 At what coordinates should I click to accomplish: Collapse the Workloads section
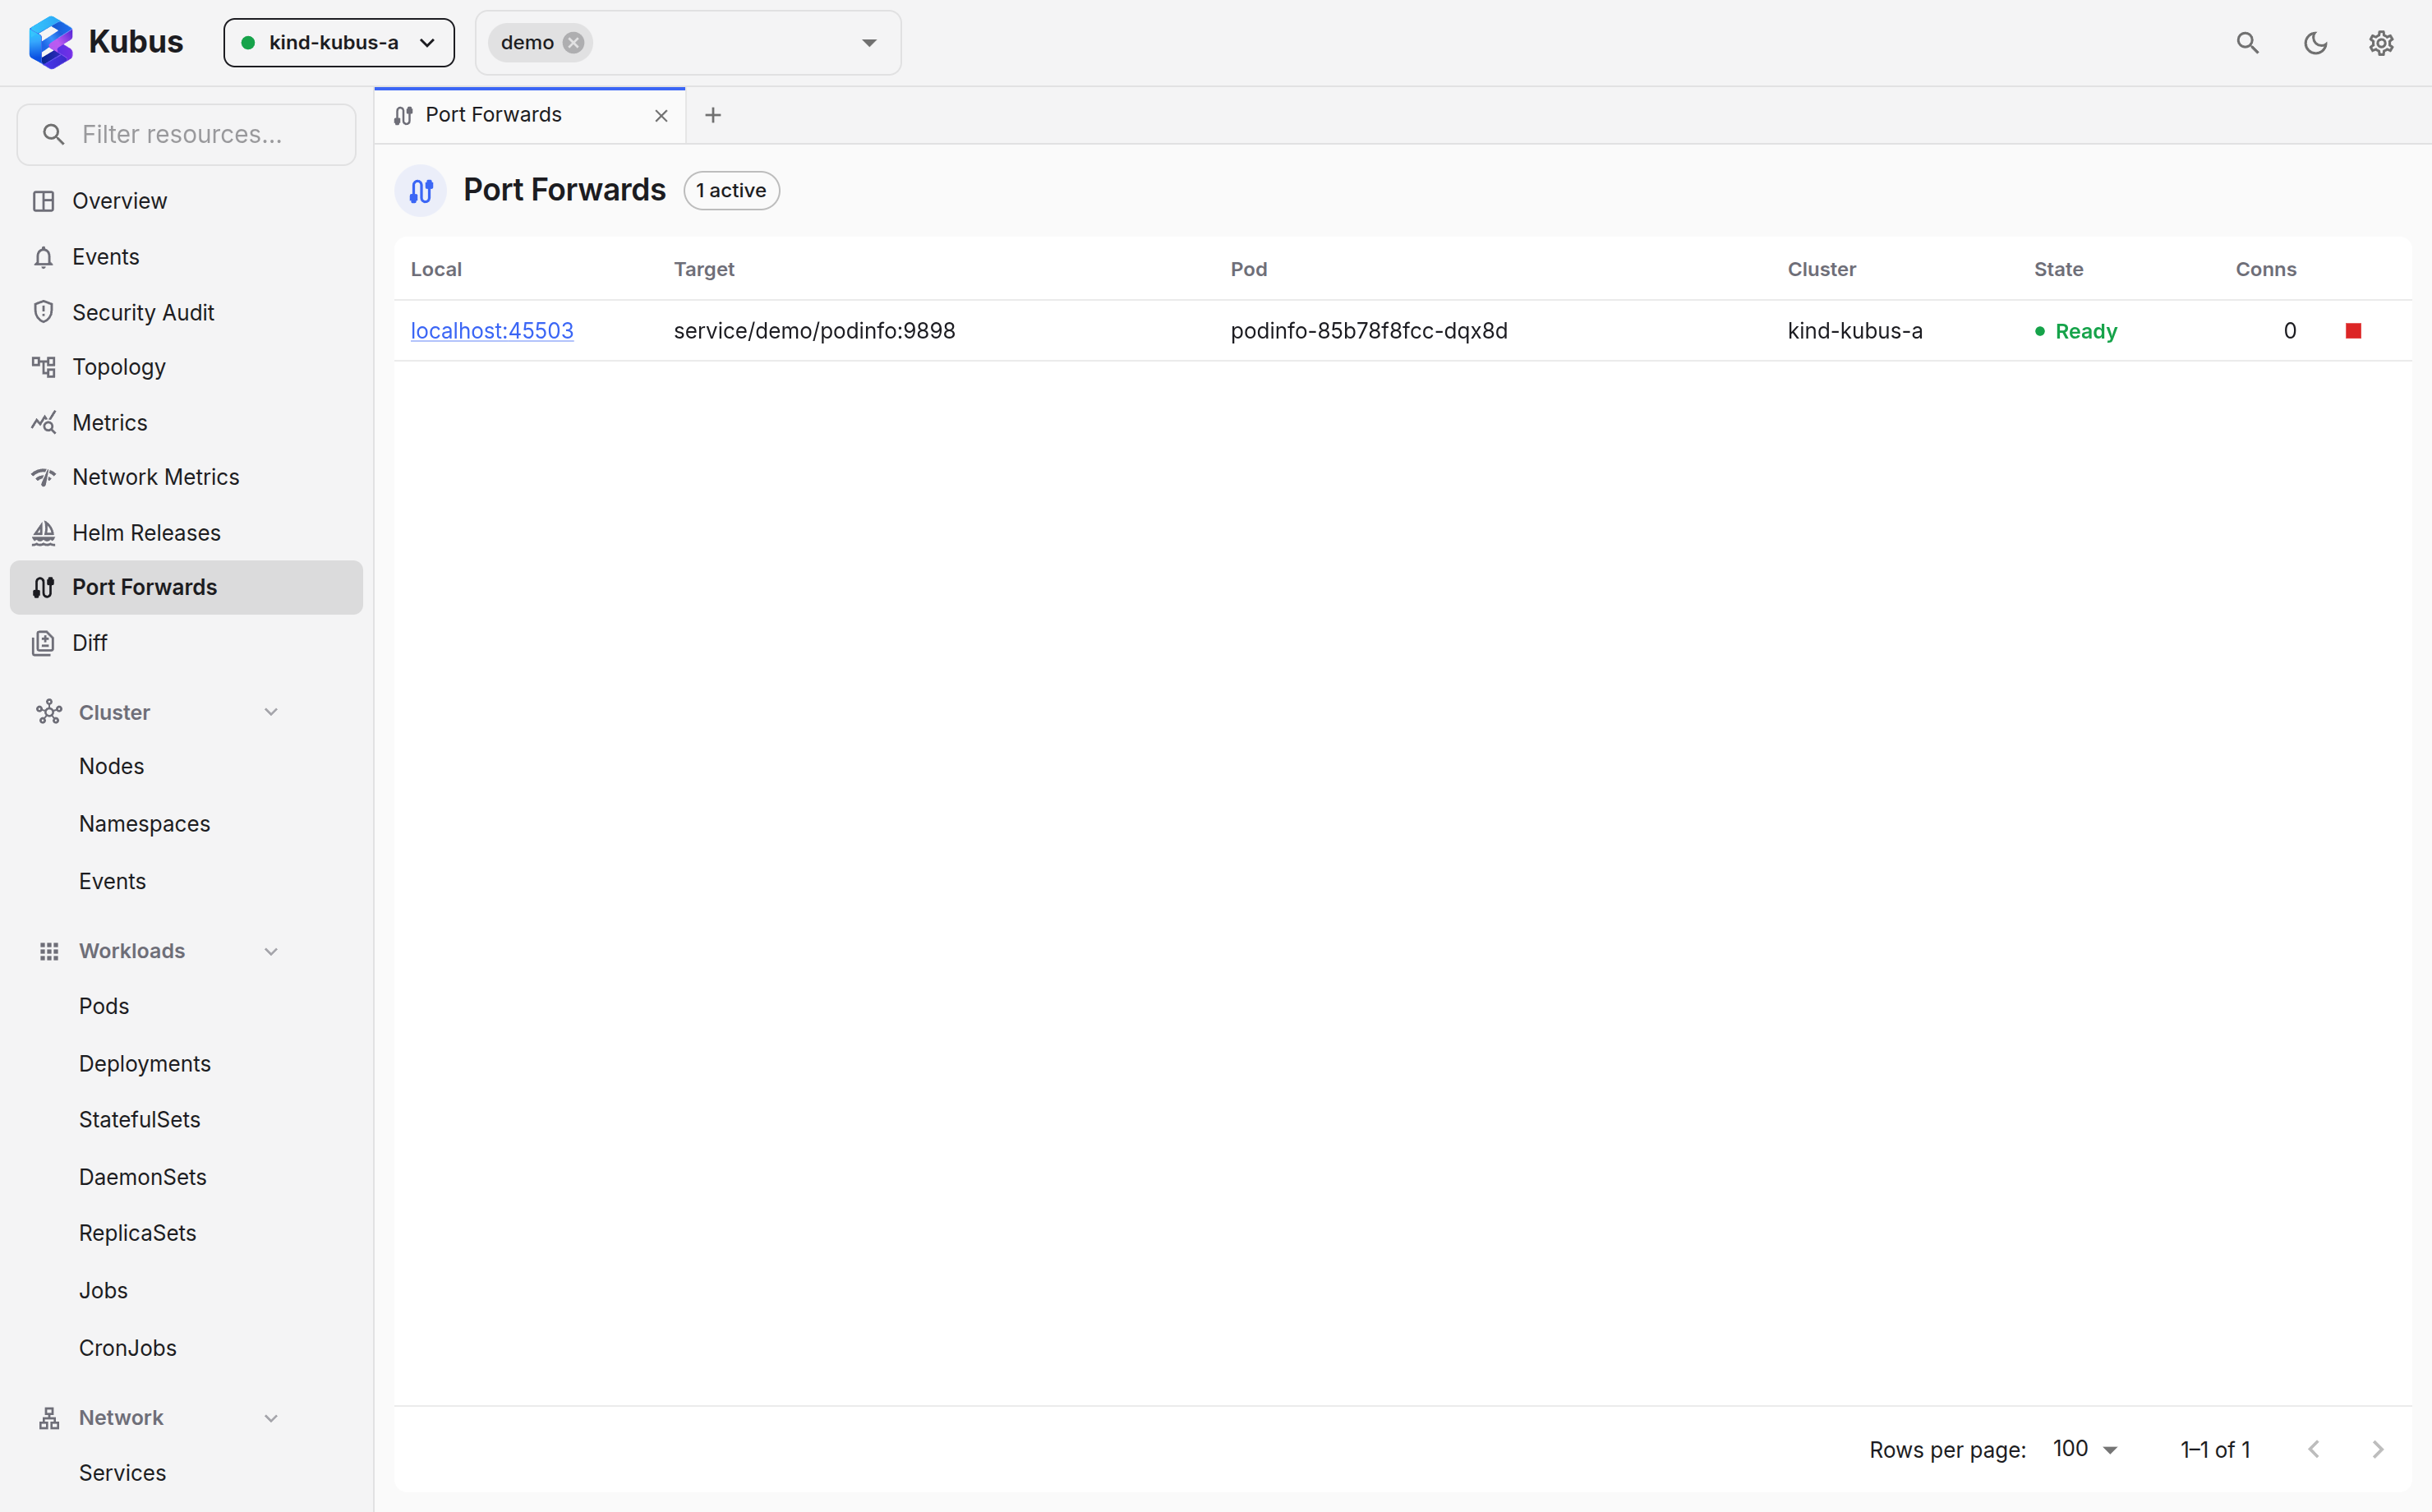[271, 951]
